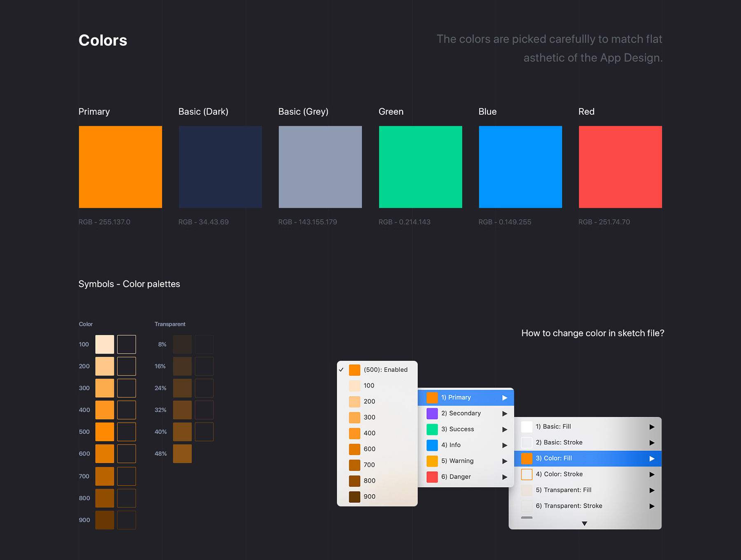
Task: Click the white Basic: Fill icon
Action: [x=527, y=427]
